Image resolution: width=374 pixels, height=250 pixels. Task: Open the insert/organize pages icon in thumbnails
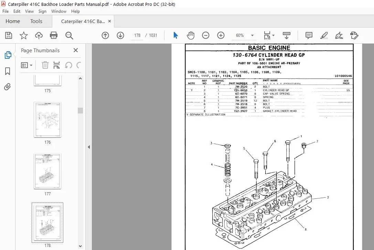coord(56,65)
